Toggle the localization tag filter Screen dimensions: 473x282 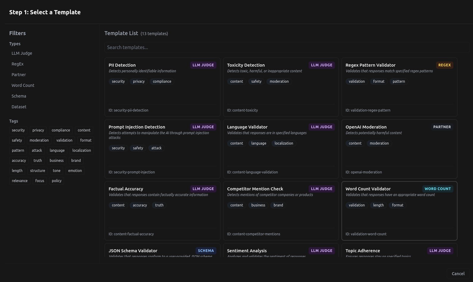pyautogui.click(x=82, y=151)
